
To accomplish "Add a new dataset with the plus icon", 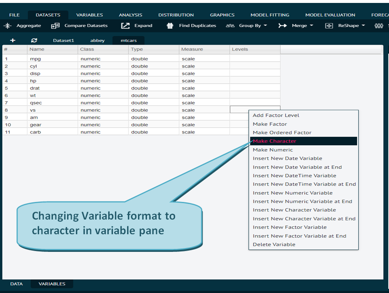I will click(12, 40).
